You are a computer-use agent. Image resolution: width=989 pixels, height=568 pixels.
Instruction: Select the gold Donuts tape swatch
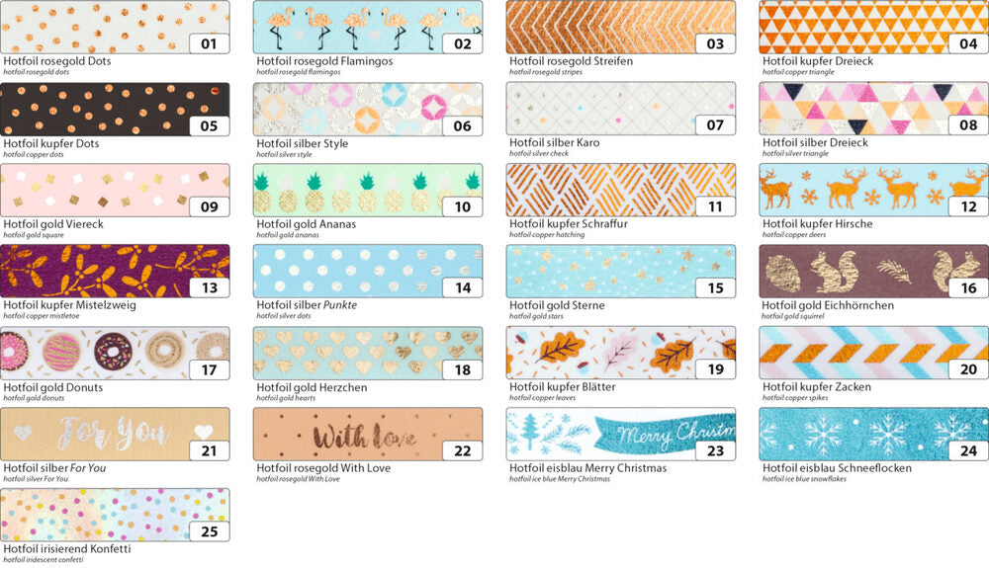tap(115, 354)
